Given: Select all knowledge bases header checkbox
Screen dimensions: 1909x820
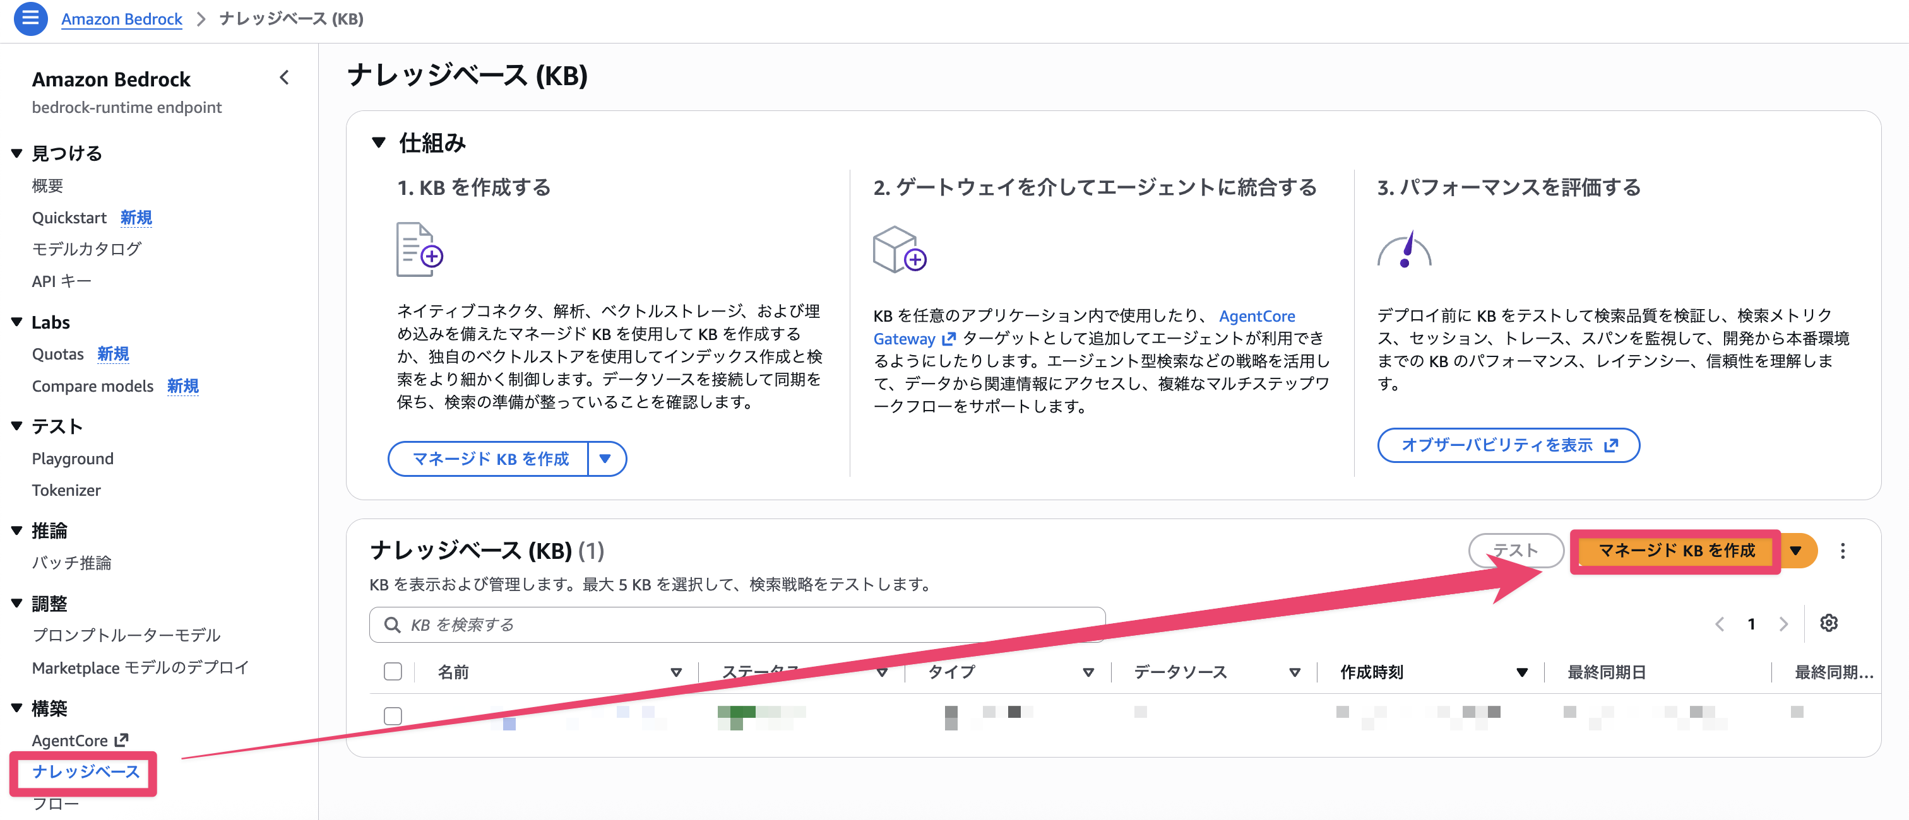Looking at the screenshot, I should pyautogui.click(x=393, y=672).
